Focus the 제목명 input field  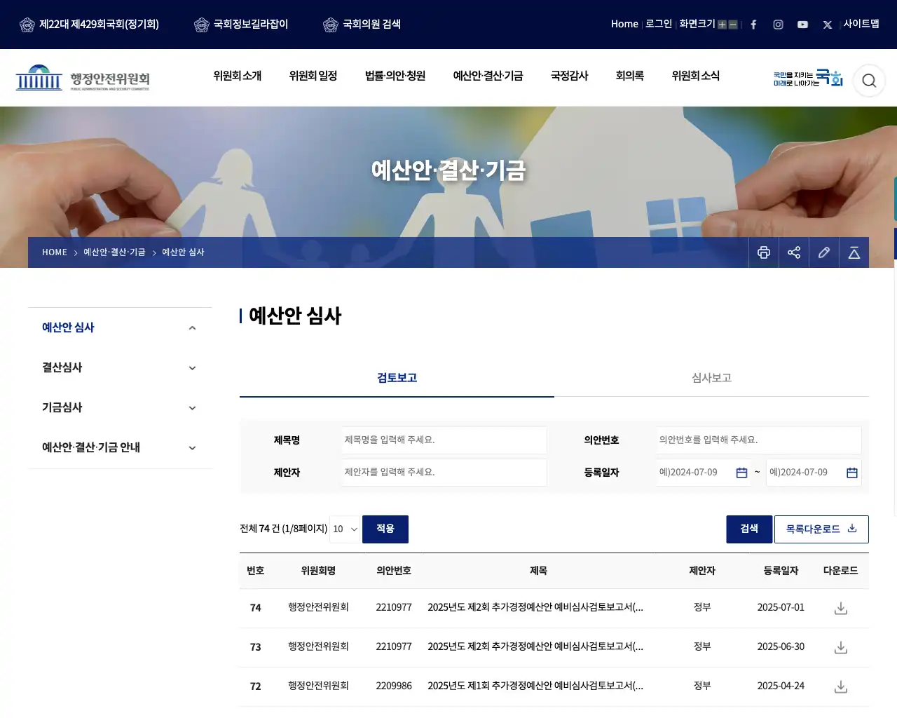pyautogui.click(x=444, y=440)
